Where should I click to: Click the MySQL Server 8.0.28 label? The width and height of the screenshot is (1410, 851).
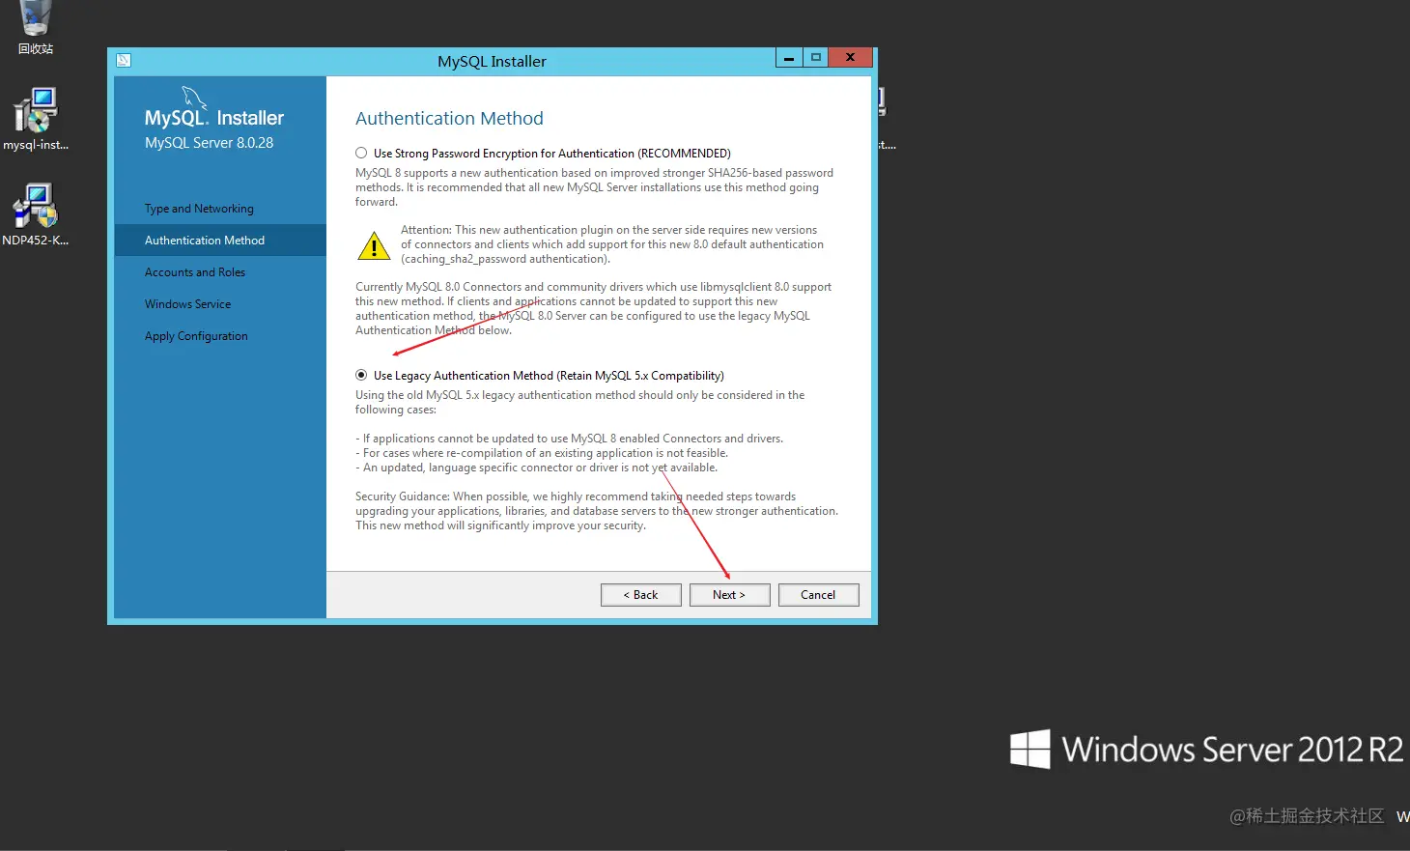(209, 143)
